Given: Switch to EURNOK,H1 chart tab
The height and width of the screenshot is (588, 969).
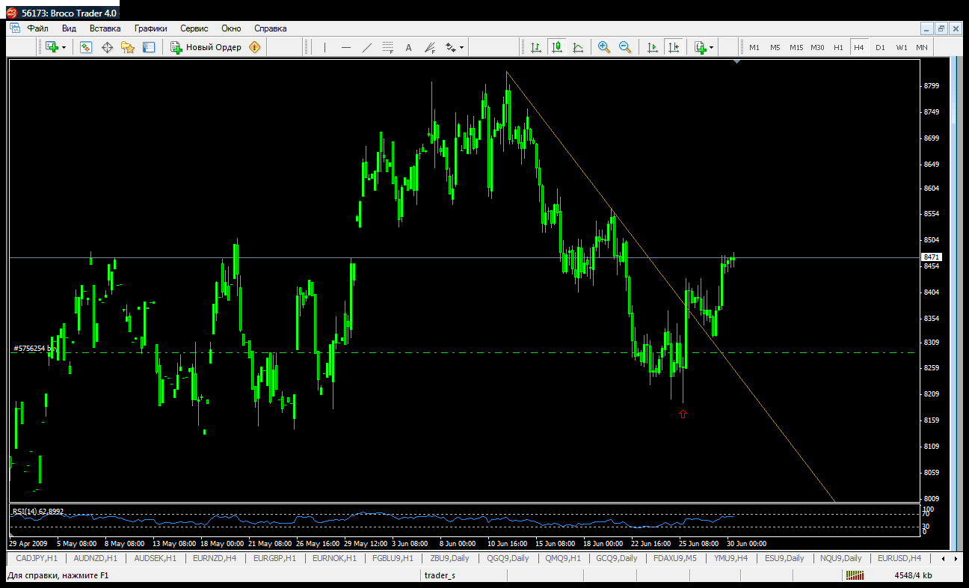Looking at the screenshot, I should click(x=334, y=558).
